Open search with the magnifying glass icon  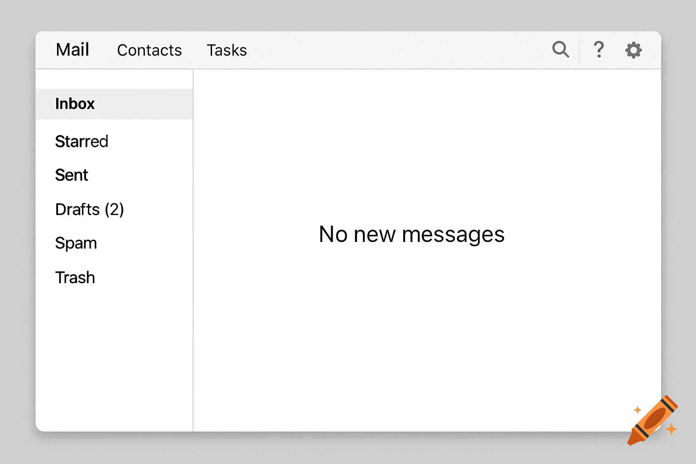tap(561, 50)
